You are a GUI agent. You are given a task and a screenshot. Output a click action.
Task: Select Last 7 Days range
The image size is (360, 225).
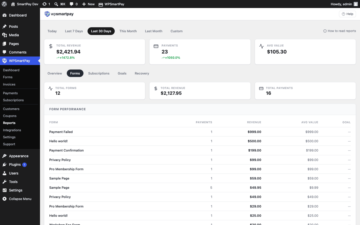pos(74,31)
